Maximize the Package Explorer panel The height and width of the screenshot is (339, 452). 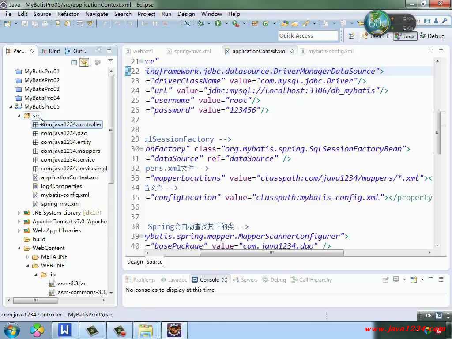[x=109, y=51]
